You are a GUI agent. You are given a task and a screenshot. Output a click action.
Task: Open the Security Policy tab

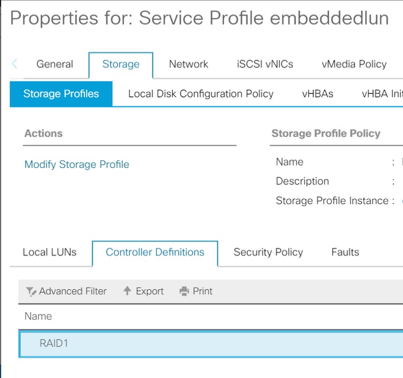point(268,252)
